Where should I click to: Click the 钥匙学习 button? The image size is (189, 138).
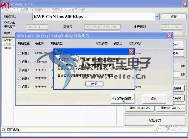[155, 121]
